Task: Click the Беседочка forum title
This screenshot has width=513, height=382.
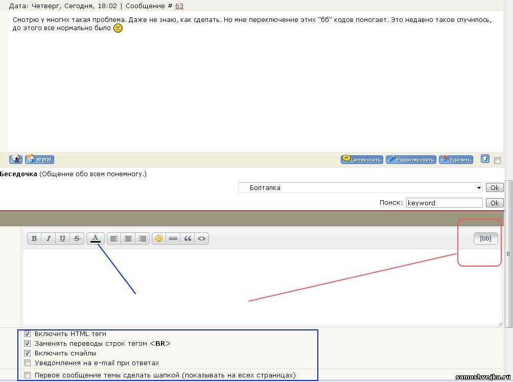Action: 18,174
